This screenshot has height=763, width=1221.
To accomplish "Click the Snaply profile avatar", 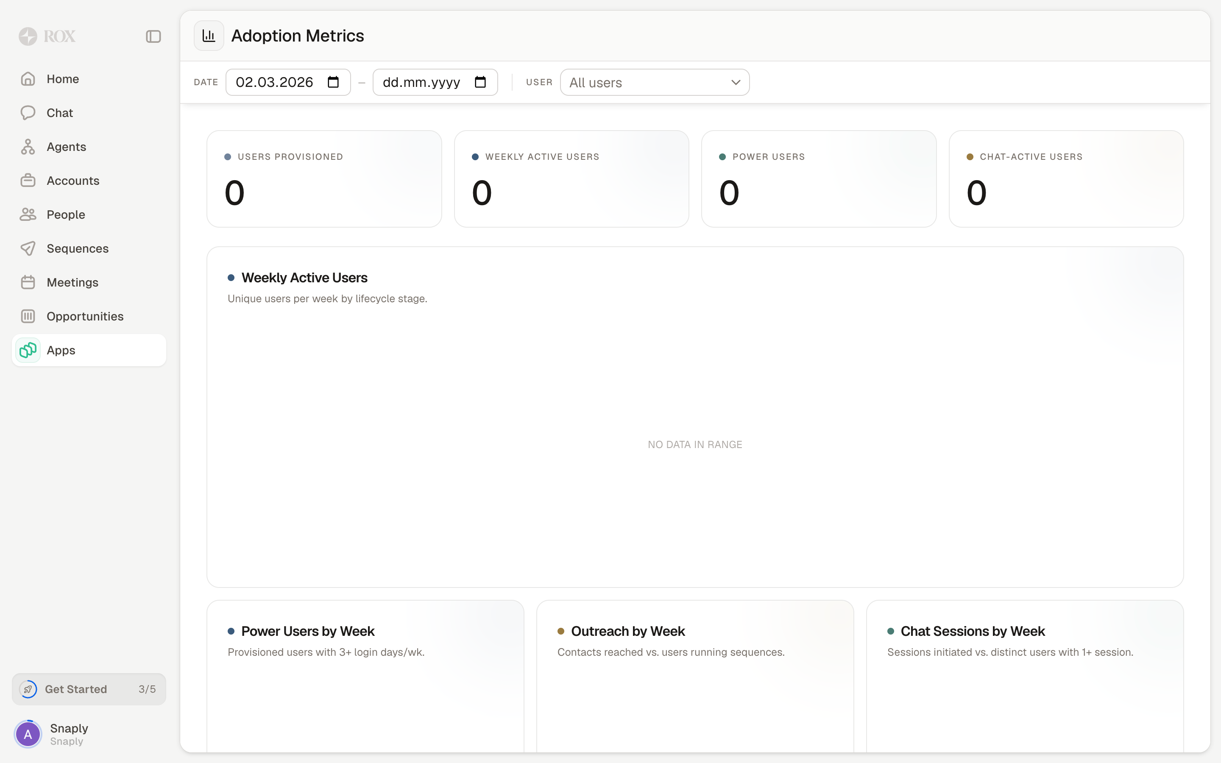I will coord(28,734).
